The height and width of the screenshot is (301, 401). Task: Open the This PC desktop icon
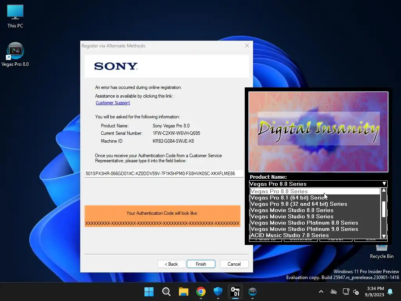click(x=15, y=16)
